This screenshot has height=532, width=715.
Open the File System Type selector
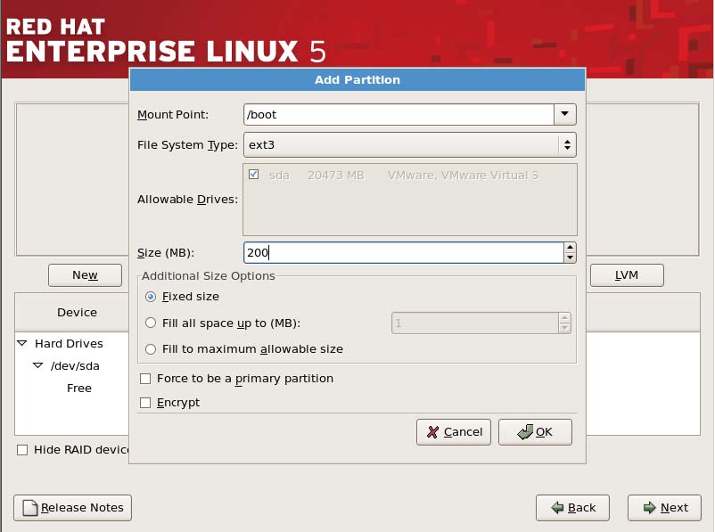(568, 143)
